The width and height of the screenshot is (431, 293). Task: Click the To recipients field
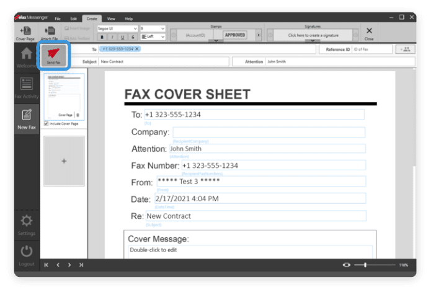point(207,49)
